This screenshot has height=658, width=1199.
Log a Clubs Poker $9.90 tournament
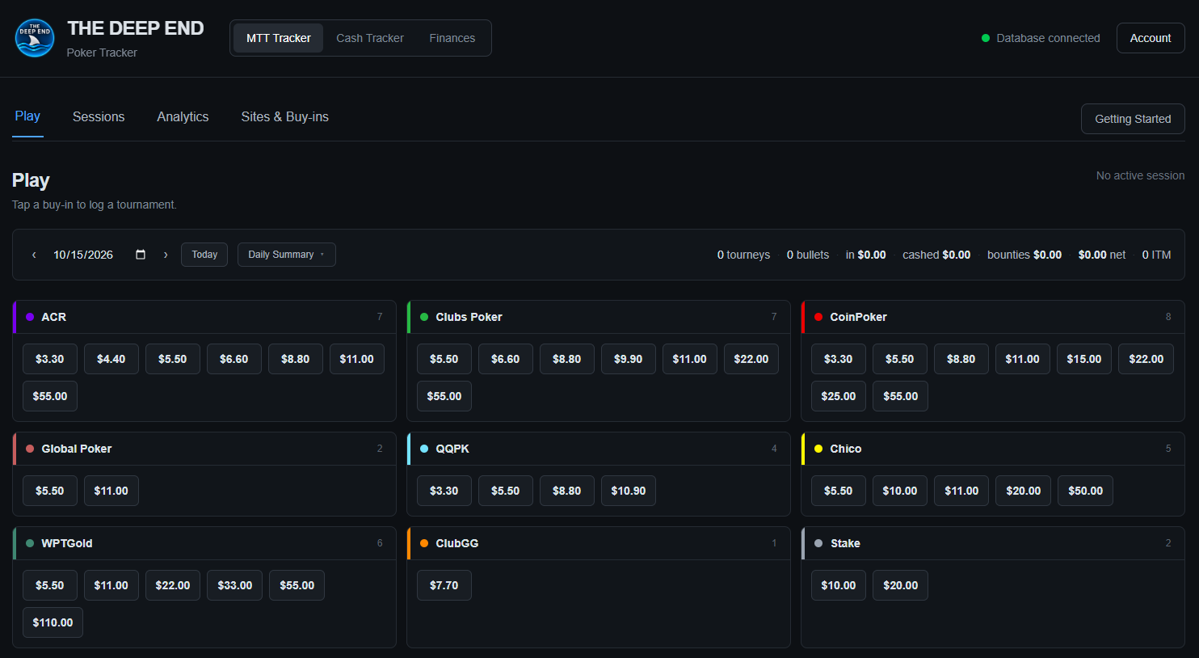(x=629, y=359)
